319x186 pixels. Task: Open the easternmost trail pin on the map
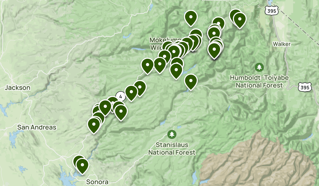click(240, 20)
